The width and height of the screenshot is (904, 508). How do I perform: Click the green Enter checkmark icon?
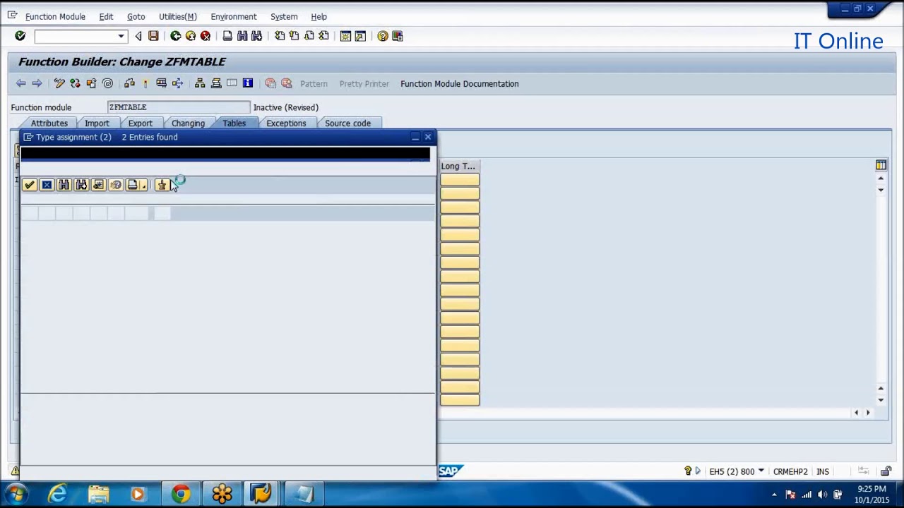20,36
